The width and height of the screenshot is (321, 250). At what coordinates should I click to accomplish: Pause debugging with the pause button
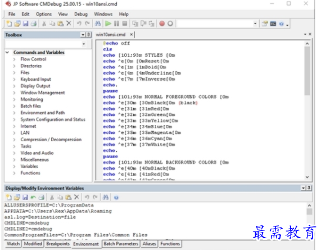tap(116, 24)
